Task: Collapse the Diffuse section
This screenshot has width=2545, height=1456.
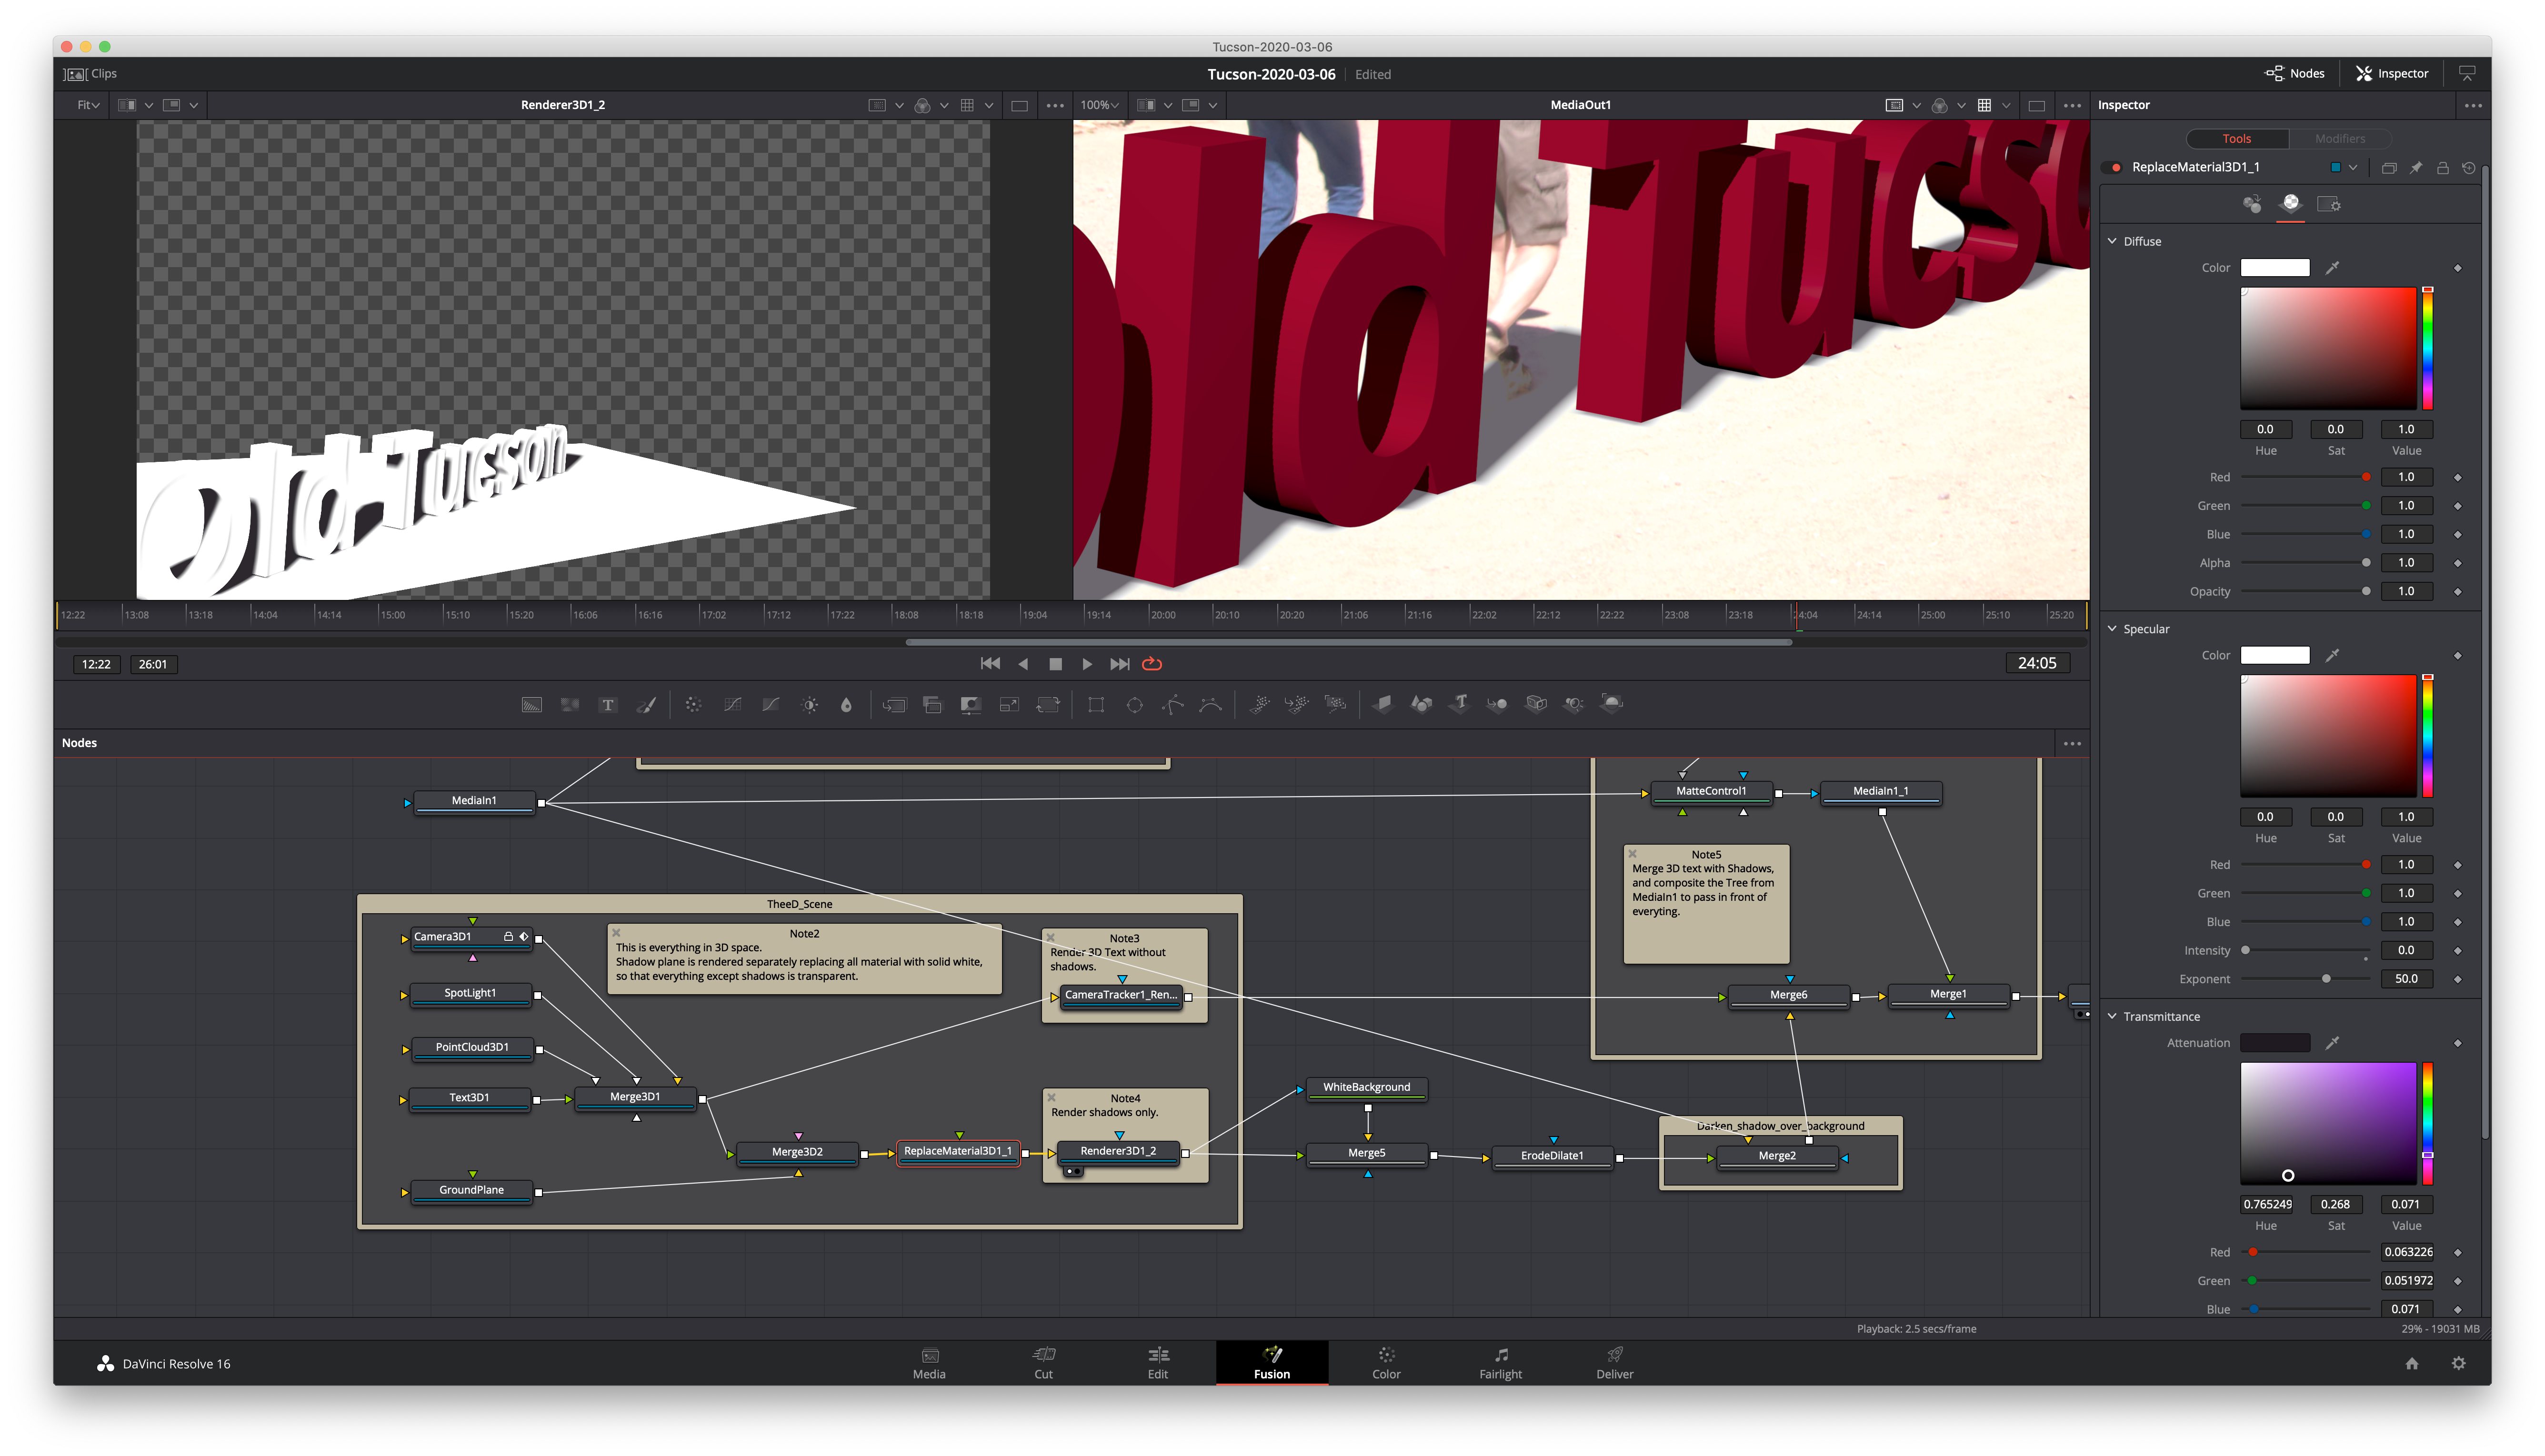Action: (x=2112, y=241)
